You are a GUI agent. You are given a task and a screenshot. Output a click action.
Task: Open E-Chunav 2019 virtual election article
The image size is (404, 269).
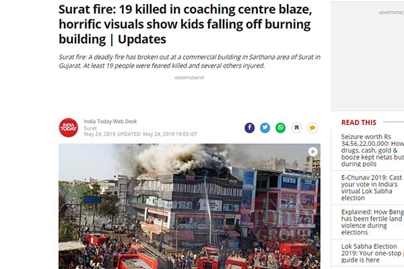point(371,188)
